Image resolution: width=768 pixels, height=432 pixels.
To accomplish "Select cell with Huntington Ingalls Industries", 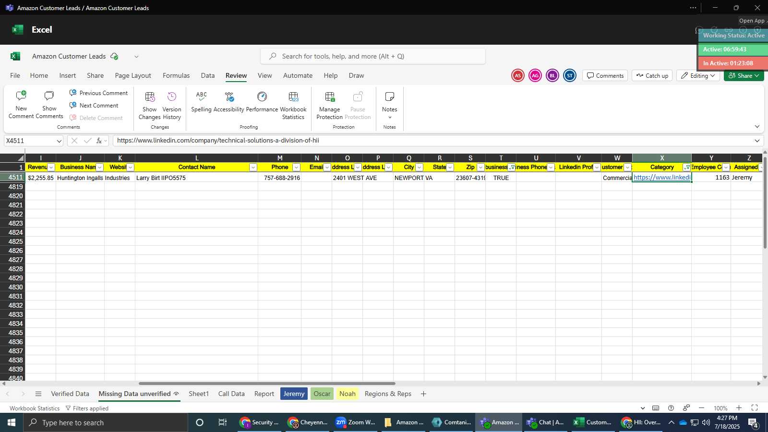I will pyautogui.click(x=80, y=178).
